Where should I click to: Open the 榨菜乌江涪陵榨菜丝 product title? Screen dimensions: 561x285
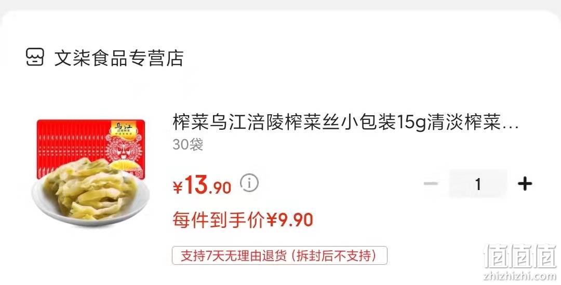(345, 123)
